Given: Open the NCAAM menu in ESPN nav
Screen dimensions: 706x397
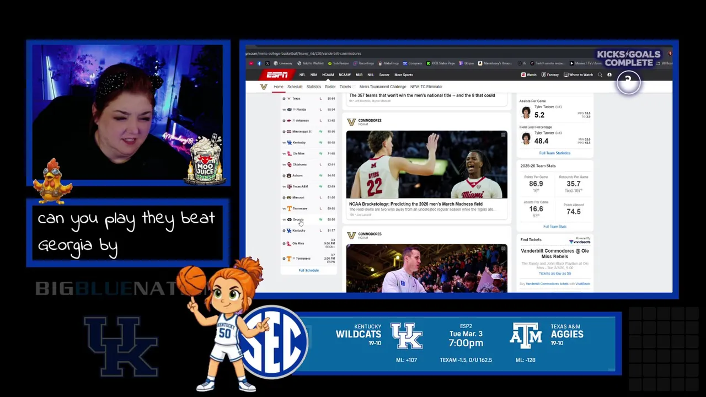Looking at the screenshot, I should click(328, 74).
